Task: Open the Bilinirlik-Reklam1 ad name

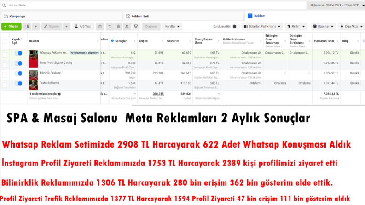Action: click(x=51, y=73)
